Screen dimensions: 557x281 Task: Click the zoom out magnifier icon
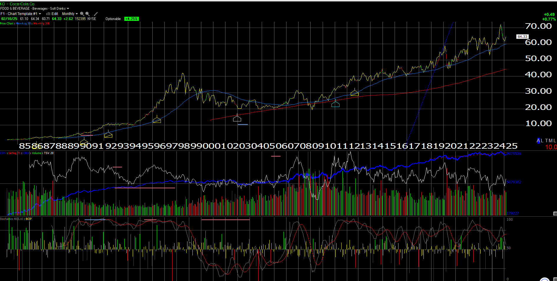(87, 14)
